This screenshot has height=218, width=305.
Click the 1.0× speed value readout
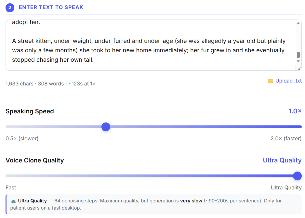click(x=295, y=111)
